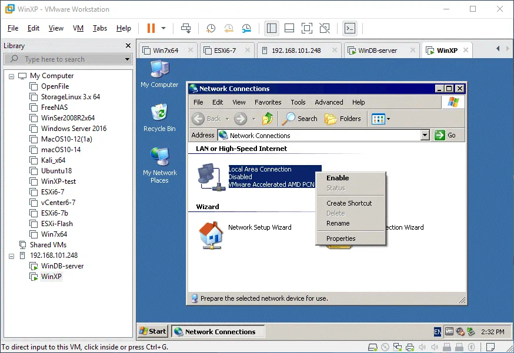Revert VM to previous snapshot icon
The image size is (514, 353).
tap(229, 28)
